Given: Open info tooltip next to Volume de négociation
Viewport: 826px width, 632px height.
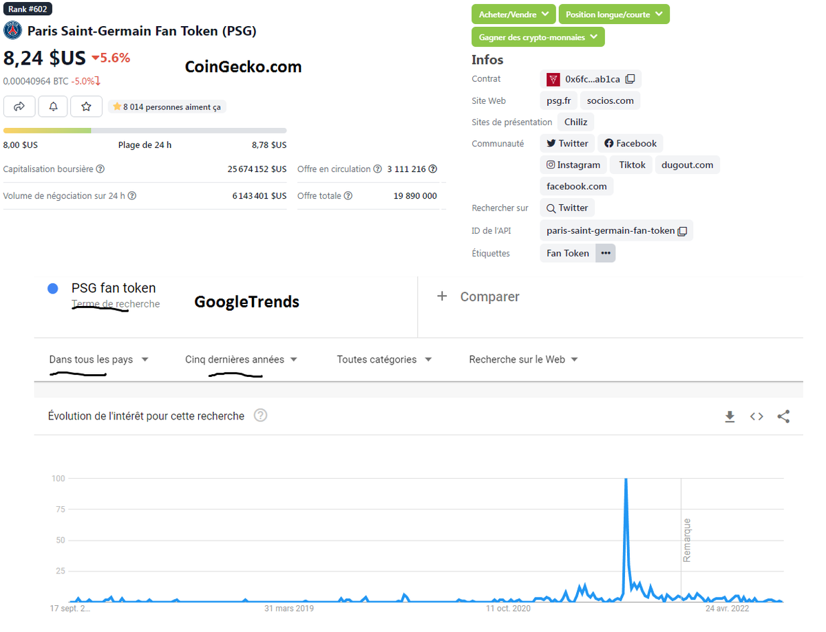Looking at the screenshot, I should [132, 196].
